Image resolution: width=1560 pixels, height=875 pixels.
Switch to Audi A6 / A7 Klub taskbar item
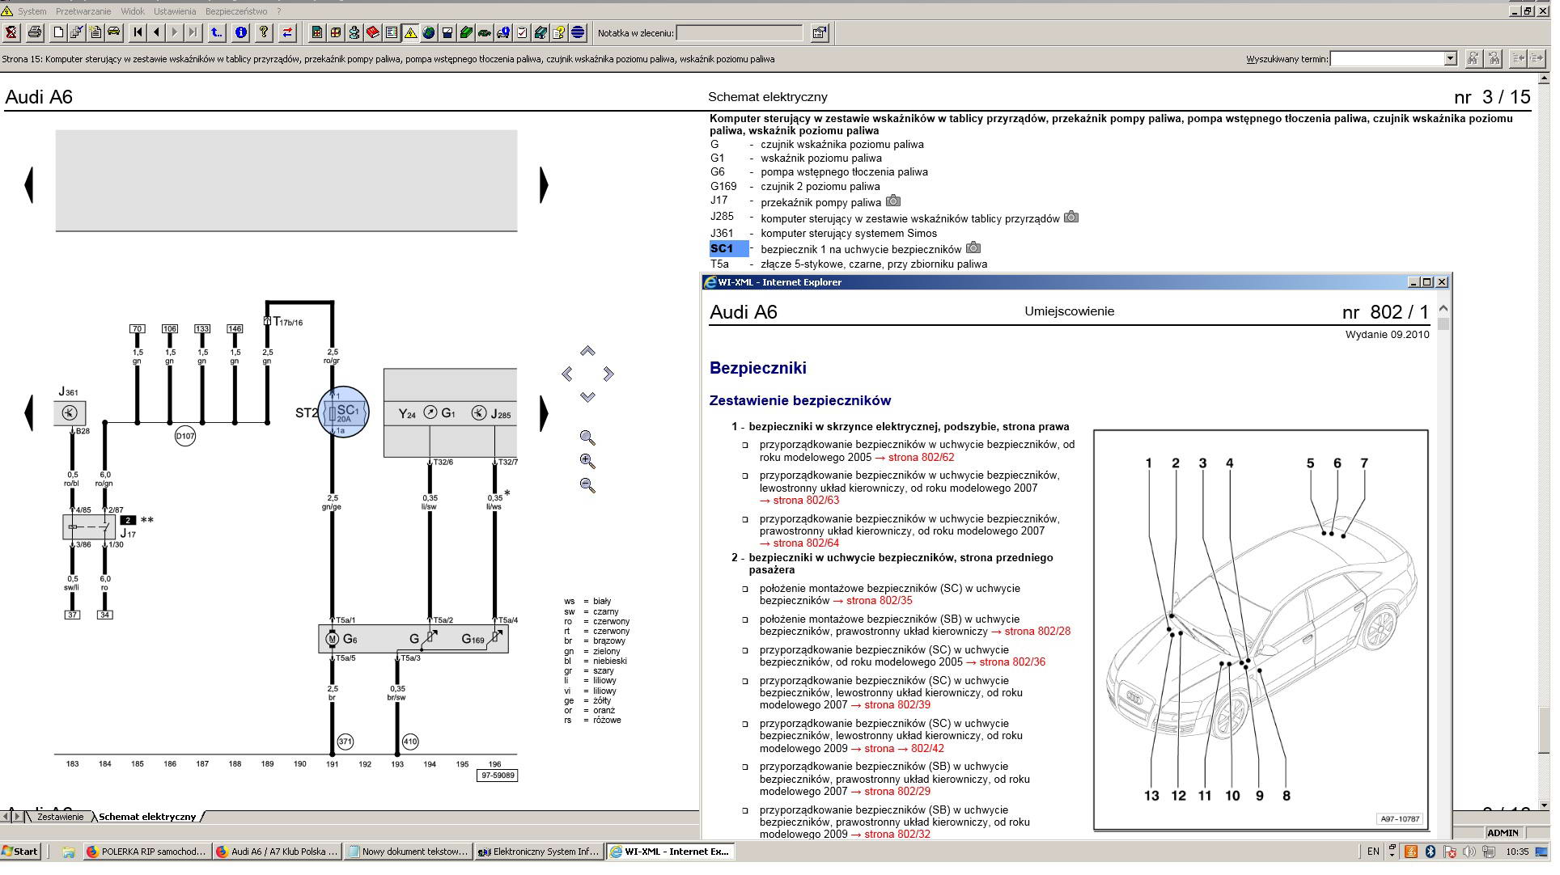pyautogui.click(x=276, y=852)
